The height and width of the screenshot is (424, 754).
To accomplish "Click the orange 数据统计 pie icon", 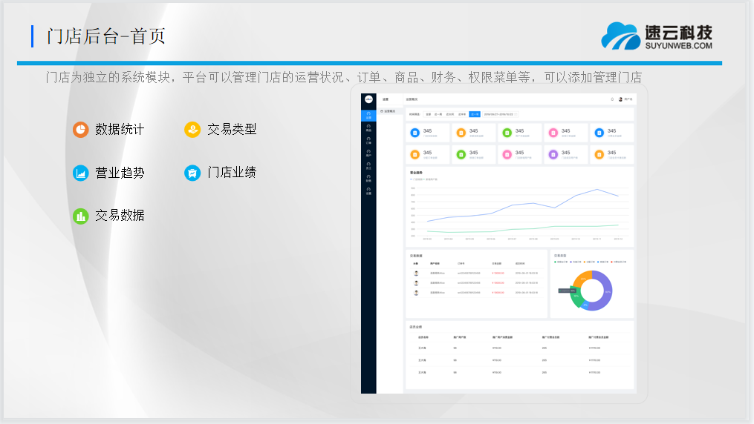I will tap(80, 130).
